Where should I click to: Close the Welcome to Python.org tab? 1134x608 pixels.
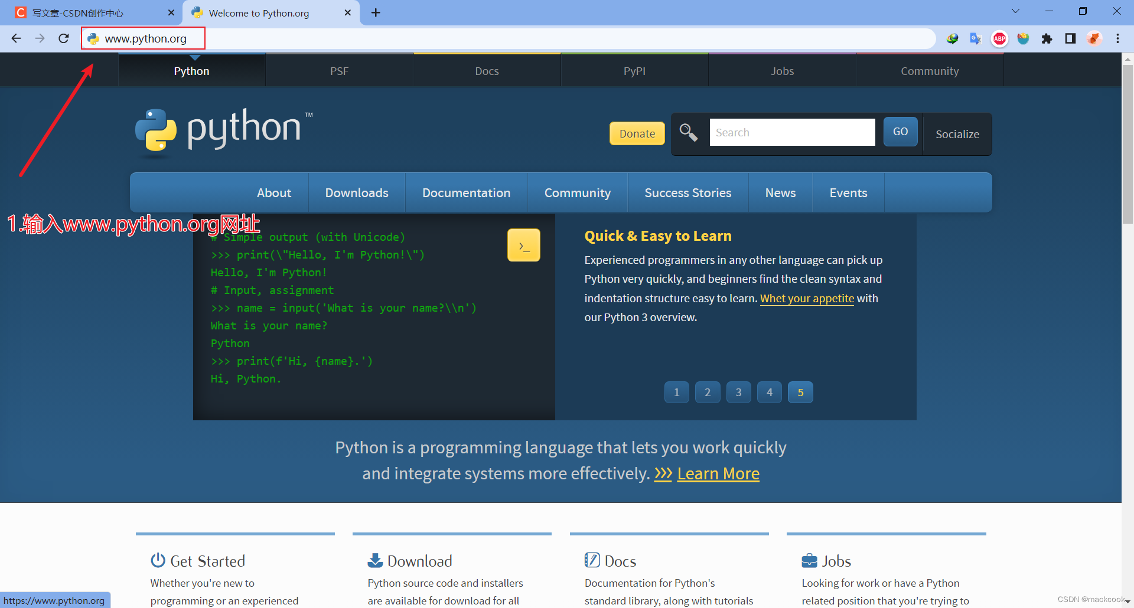(347, 12)
